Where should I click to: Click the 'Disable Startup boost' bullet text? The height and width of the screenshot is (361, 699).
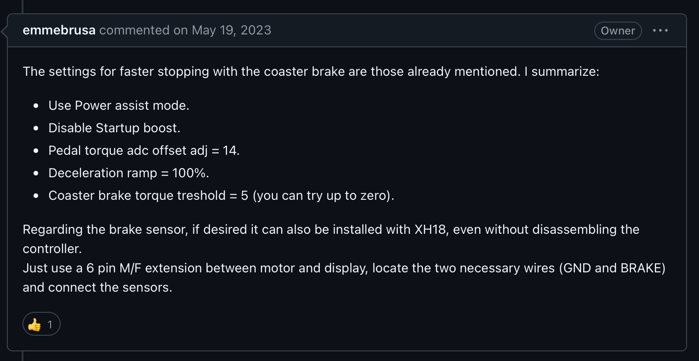click(114, 128)
